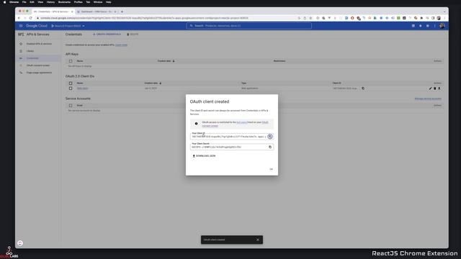
Task: Open OAuth consent screen sidebar item
Action: (x=38, y=65)
